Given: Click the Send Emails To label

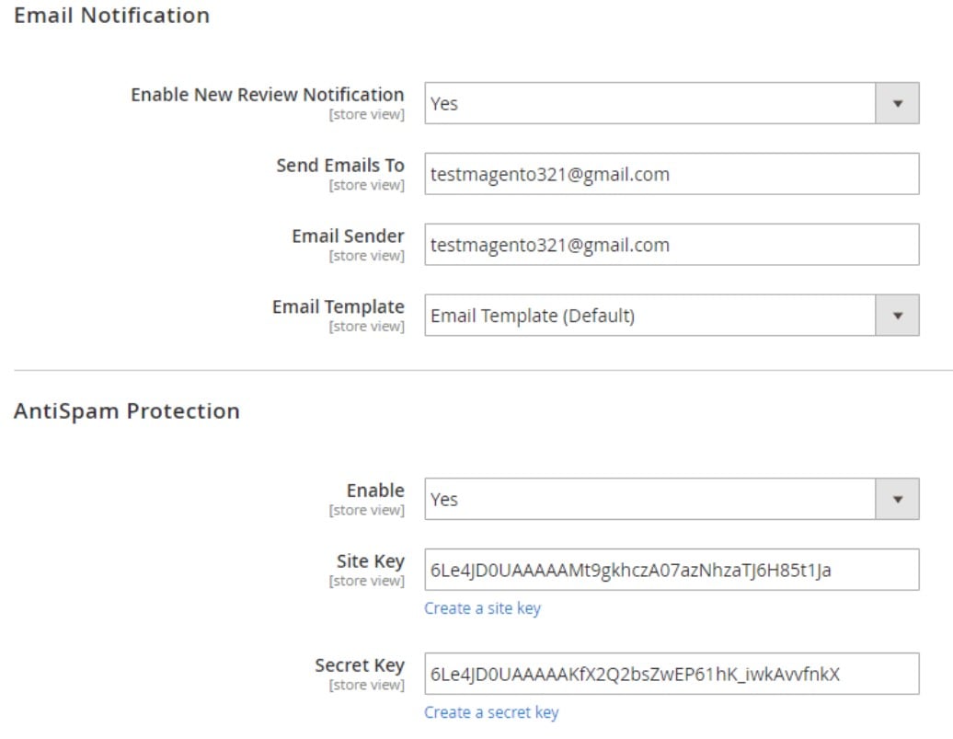Looking at the screenshot, I should [x=340, y=166].
